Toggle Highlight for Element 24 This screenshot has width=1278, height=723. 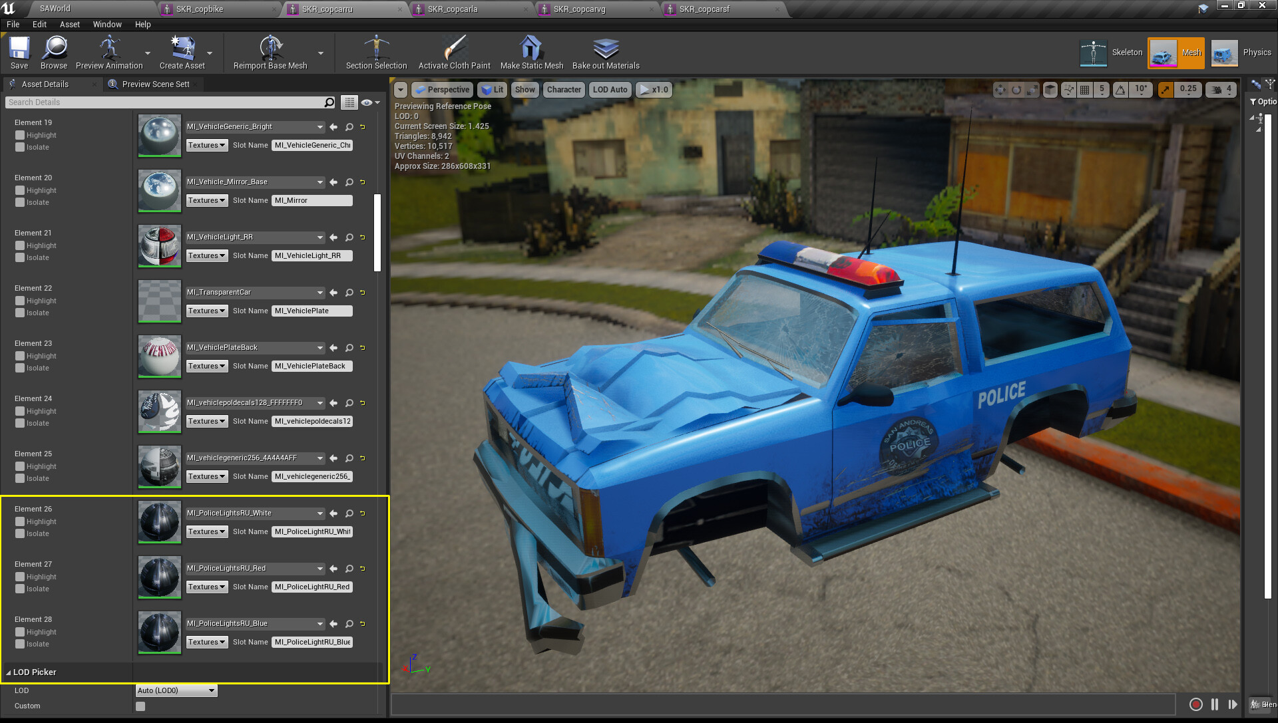(20, 411)
